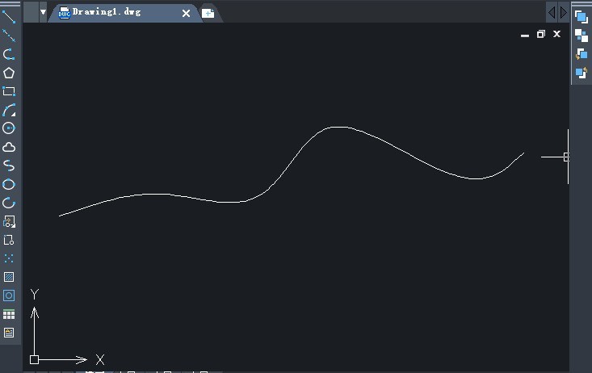Select the Construction Line tool
This screenshot has width=592, height=373.
(x=9, y=36)
